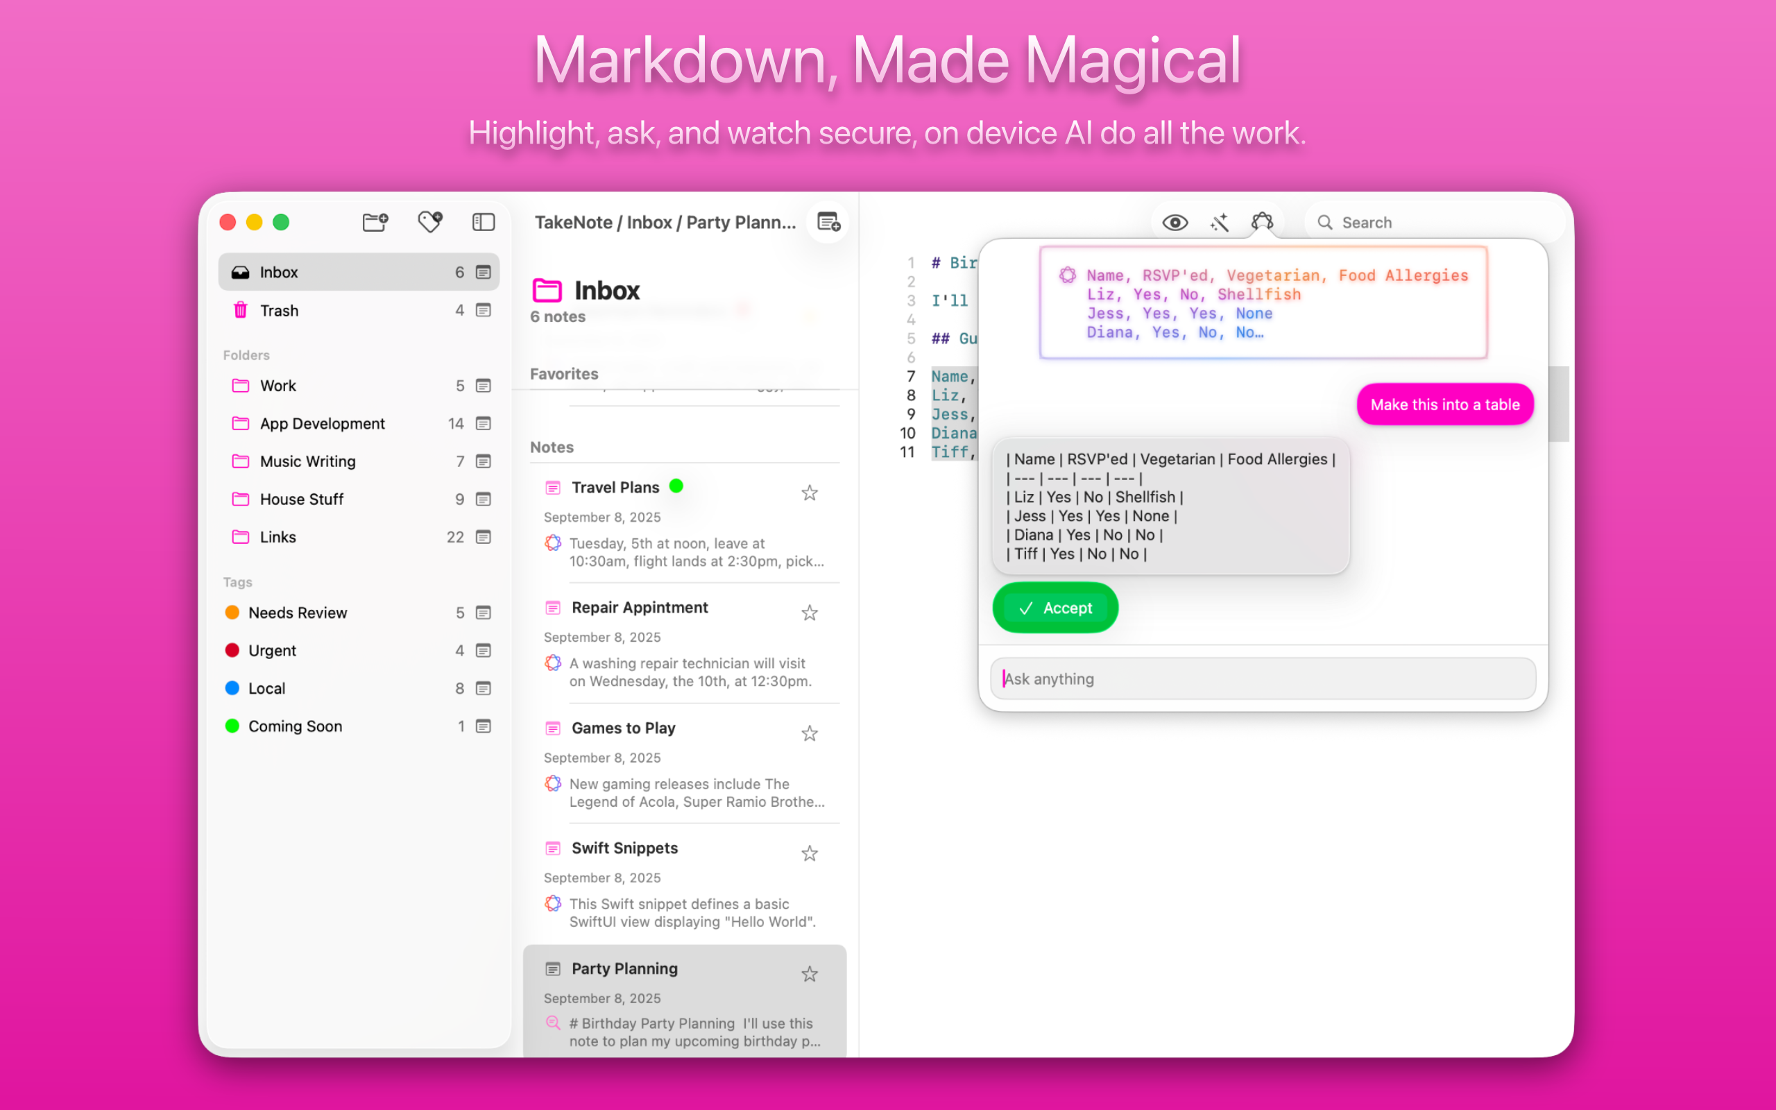The height and width of the screenshot is (1110, 1776).
Task: Click the Search field
Action: (x=1435, y=223)
